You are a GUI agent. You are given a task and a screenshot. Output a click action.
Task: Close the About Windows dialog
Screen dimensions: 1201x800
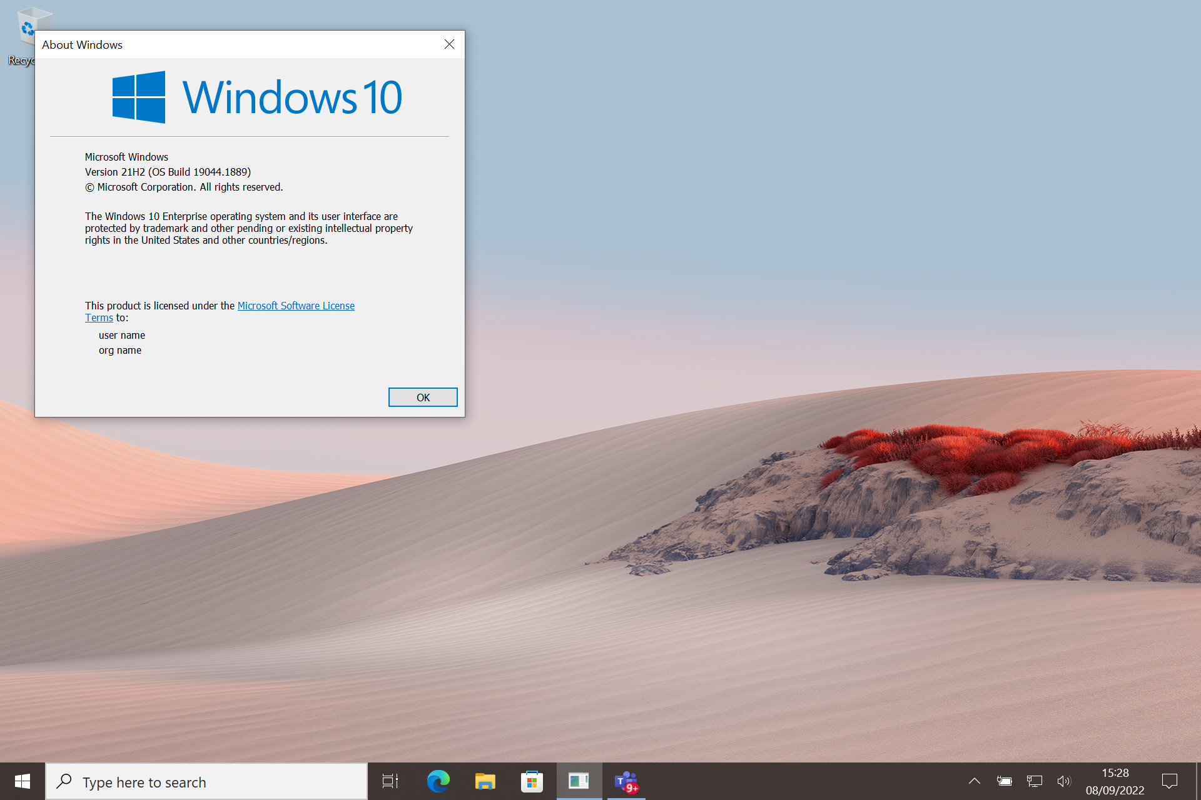449,44
